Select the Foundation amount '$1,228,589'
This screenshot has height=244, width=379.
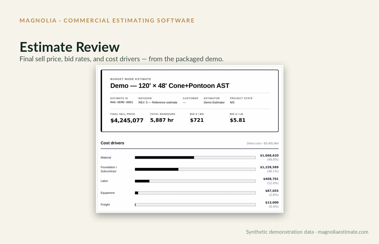tap(269, 167)
